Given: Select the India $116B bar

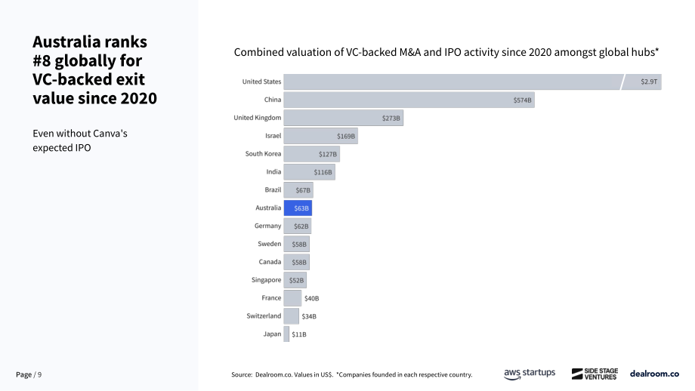Looking at the screenshot, I should click(x=310, y=172).
